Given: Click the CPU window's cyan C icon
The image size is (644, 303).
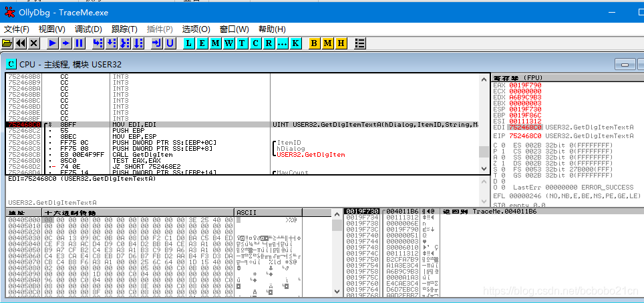Looking at the screenshot, I should [x=11, y=64].
